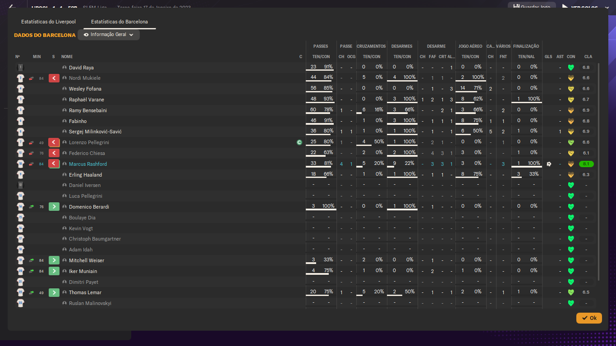Click Fabinho's orange condition heart

click(570, 121)
